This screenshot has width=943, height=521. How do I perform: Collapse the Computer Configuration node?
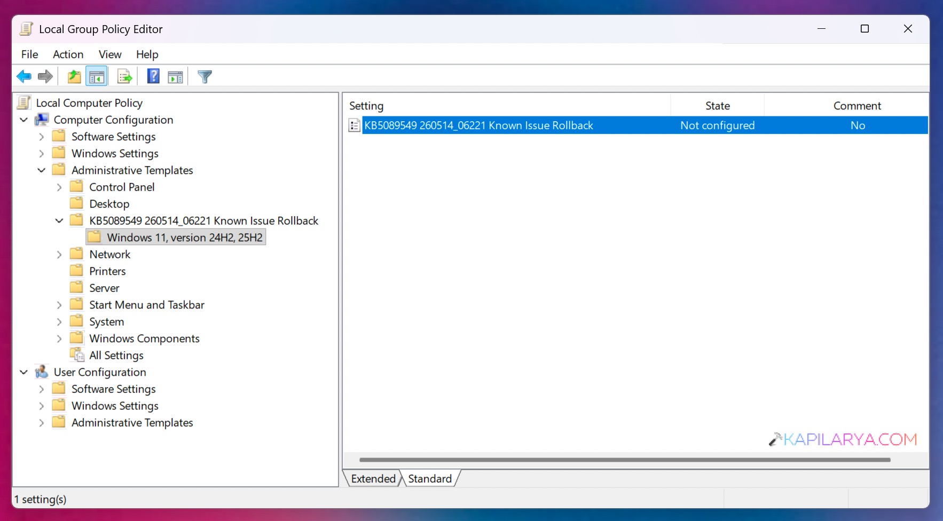(x=23, y=120)
